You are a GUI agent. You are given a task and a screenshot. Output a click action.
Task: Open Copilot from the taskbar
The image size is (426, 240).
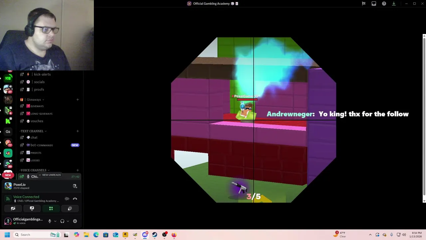[77, 235]
